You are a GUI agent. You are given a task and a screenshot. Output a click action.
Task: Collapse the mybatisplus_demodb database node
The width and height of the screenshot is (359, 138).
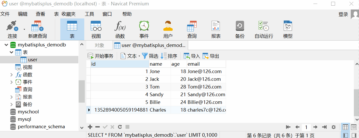6,45
